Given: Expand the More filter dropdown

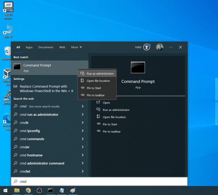Looking at the screenshot, I should click(x=76, y=47).
